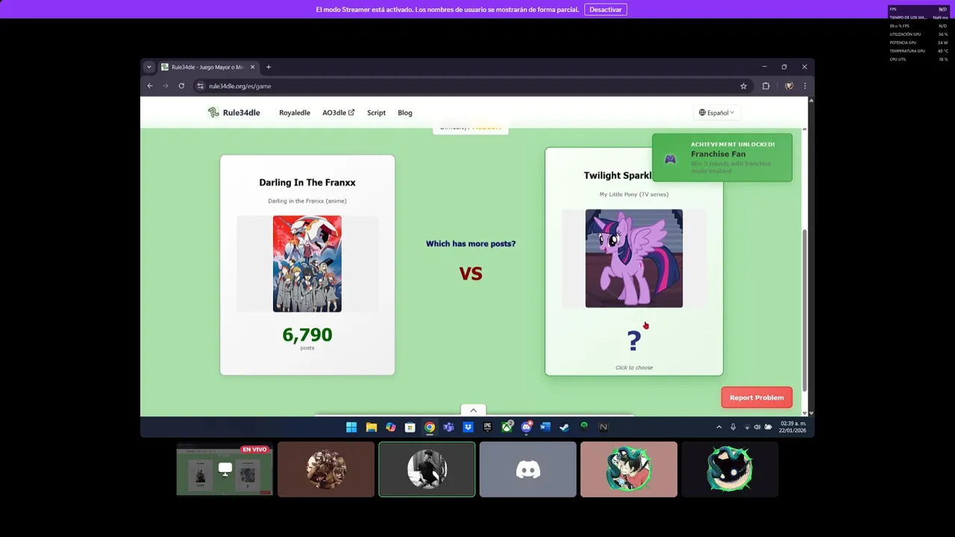
Task: Click the question mark on Twilight Sparkle card
Action: pos(634,341)
